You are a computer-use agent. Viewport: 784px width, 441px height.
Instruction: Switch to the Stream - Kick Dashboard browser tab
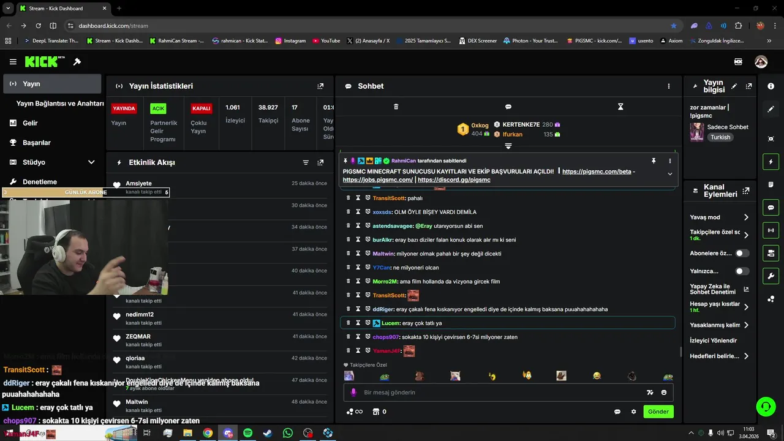point(63,9)
